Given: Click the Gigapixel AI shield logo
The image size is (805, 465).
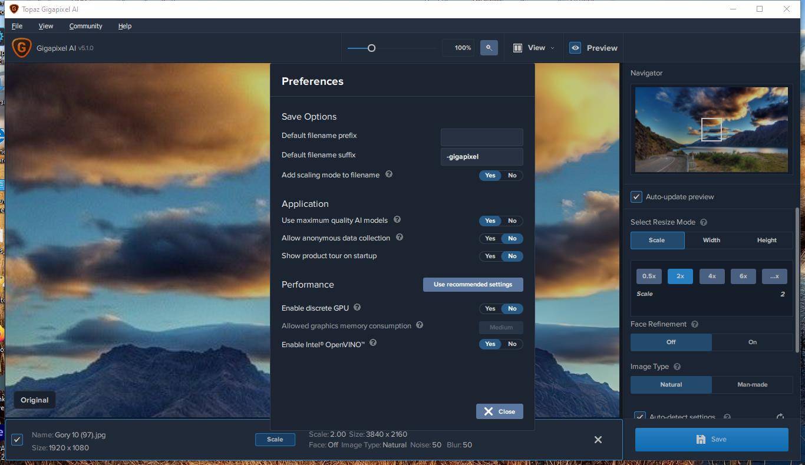Looking at the screenshot, I should (21, 48).
